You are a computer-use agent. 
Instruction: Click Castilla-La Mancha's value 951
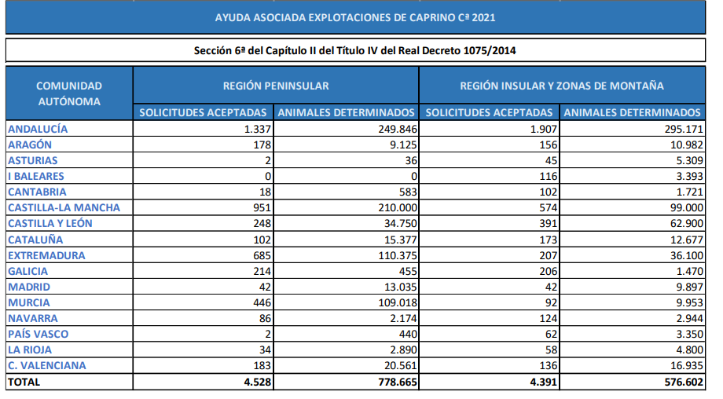[262, 207]
